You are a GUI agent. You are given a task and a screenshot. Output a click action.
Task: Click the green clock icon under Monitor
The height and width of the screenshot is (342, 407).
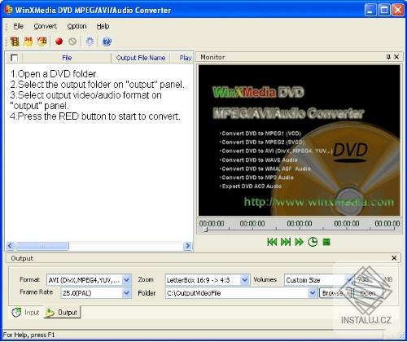click(313, 242)
